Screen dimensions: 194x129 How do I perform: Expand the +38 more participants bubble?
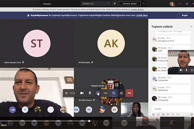point(12,110)
